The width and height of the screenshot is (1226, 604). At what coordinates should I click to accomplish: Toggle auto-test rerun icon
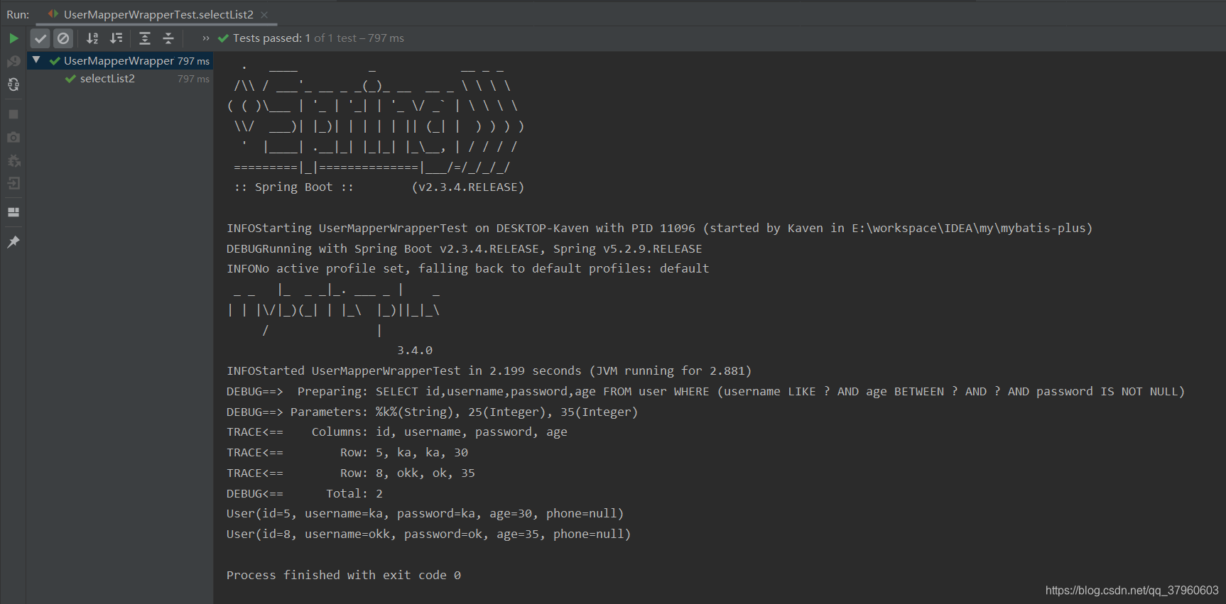coord(13,84)
